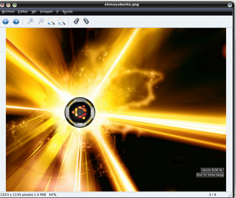Screen dimensions: 236x198
Task: Rotate image clockwise
Action: click(86, 21)
